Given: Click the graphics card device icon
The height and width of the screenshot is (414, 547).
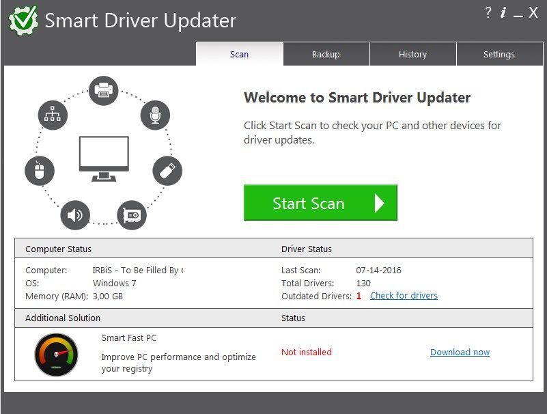Looking at the screenshot, I should [x=132, y=215].
